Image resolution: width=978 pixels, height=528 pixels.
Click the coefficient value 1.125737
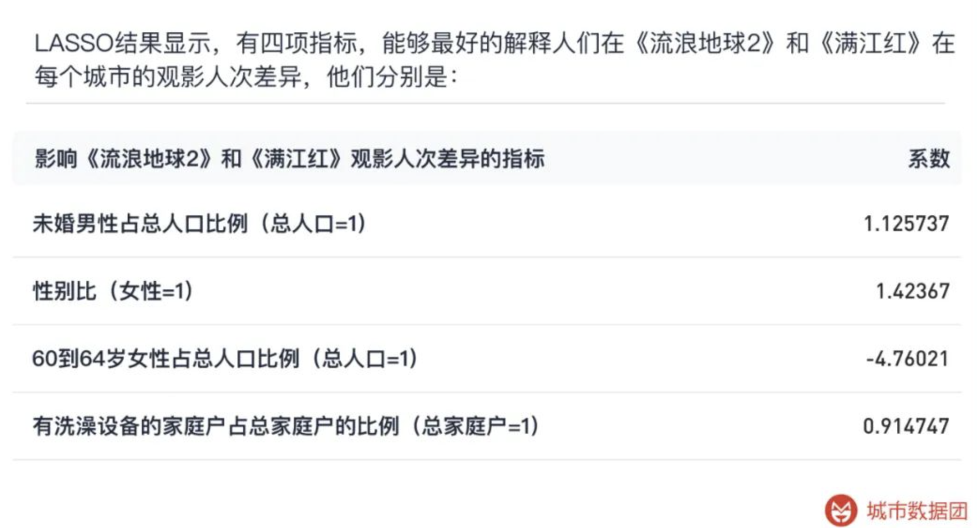pos(906,224)
